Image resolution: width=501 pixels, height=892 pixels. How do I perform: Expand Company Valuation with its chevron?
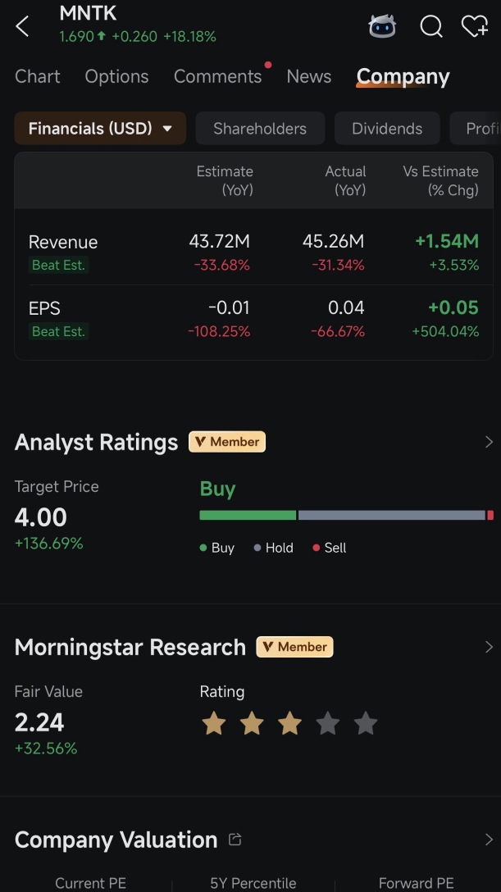click(x=489, y=840)
